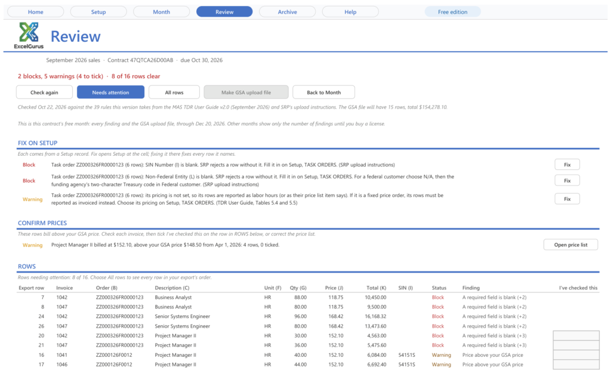611x373 pixels.
Task: Click the Review page title
Action: pos(76,36)
